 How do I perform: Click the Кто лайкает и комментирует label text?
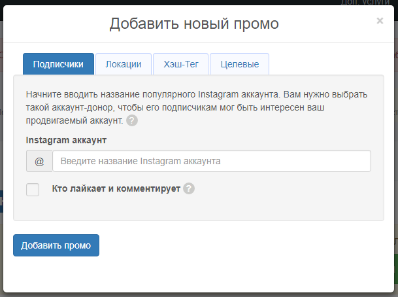pyautogui.click(x=116, y=189)
